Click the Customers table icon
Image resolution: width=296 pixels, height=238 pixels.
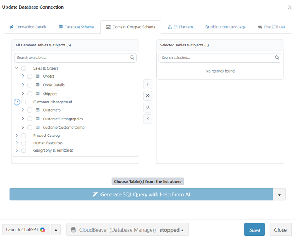pos(38,110)
